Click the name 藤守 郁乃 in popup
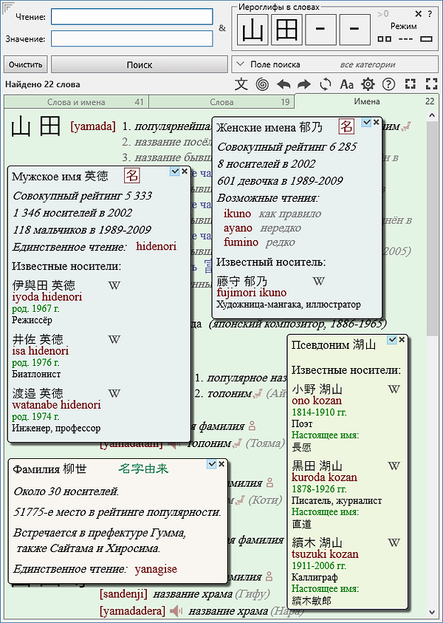Image resolution: width=443 pixels, height=623 pixels. (242, 282)
